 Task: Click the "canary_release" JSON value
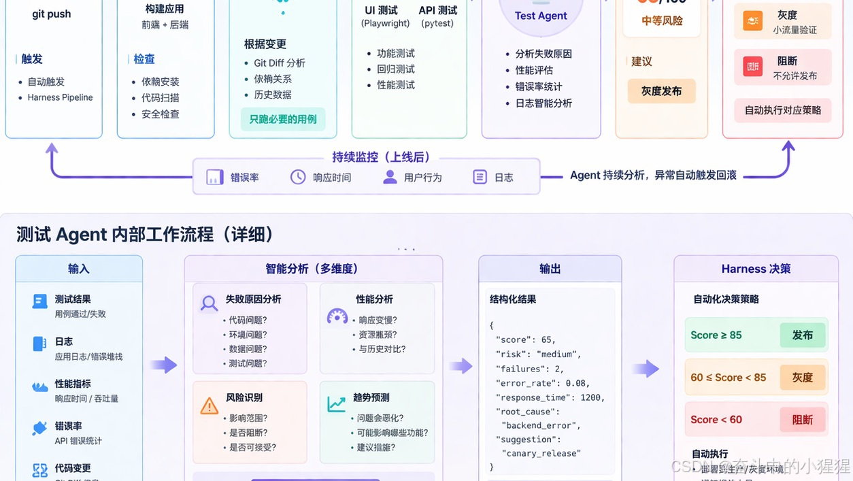click(541, 453)
